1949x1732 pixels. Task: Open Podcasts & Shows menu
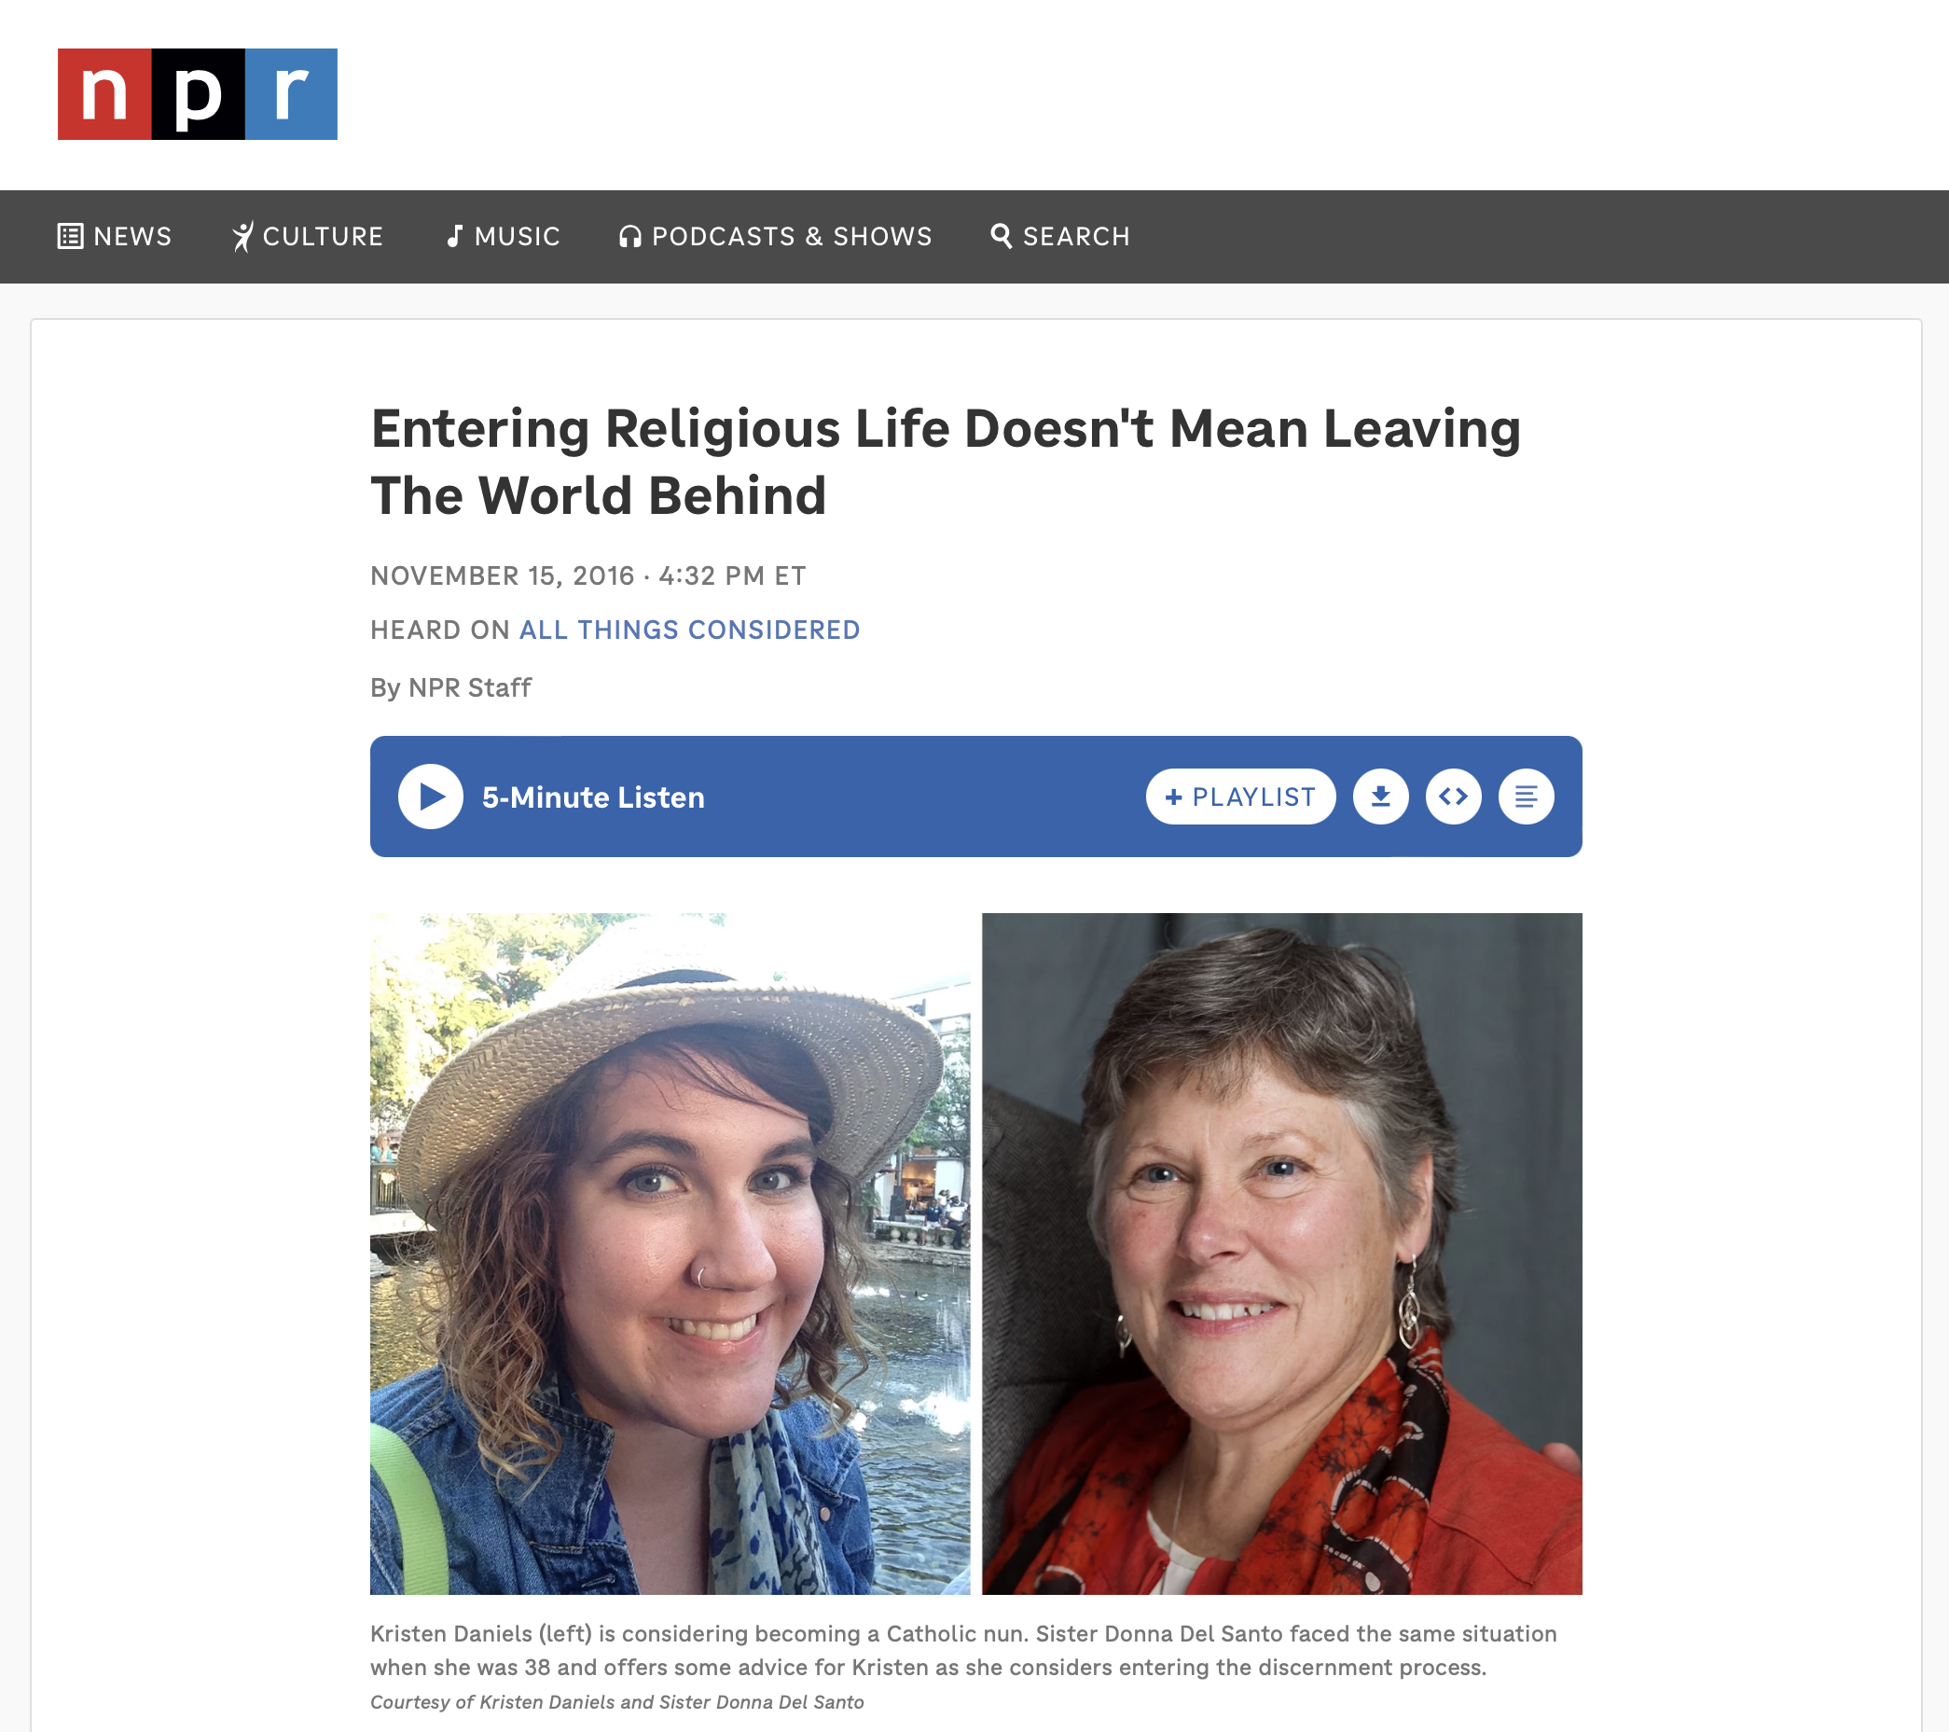point(775,236)
